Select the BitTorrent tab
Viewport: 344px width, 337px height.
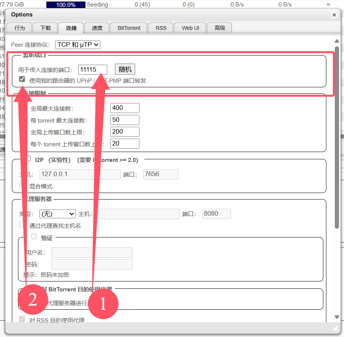pyautogui.click(x=129, y=28)
